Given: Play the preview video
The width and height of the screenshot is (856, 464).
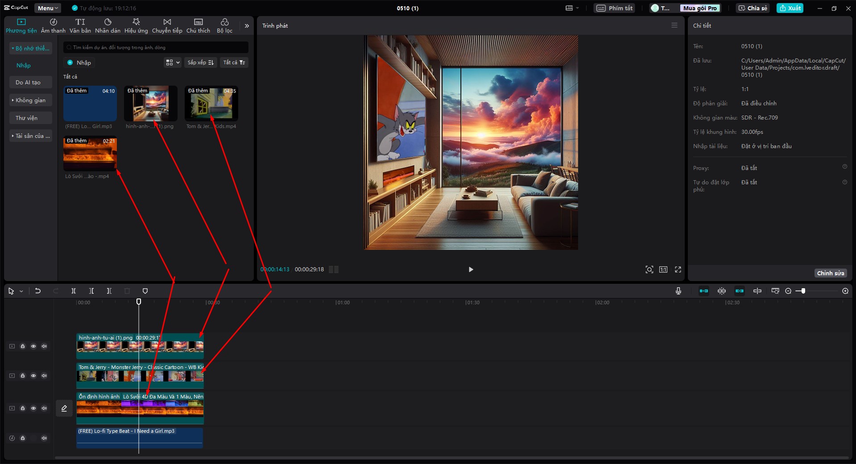Looking at the screenshot, I should (471, 269).
